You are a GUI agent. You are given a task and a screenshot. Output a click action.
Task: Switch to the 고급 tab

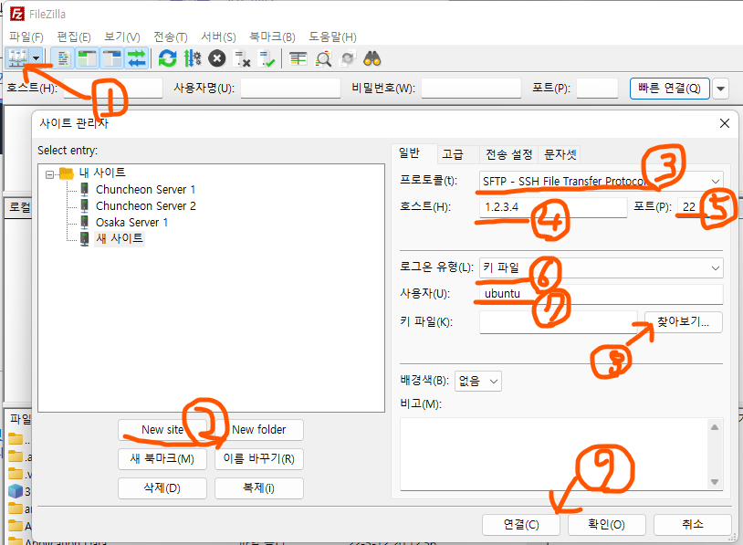coord(453,154)
